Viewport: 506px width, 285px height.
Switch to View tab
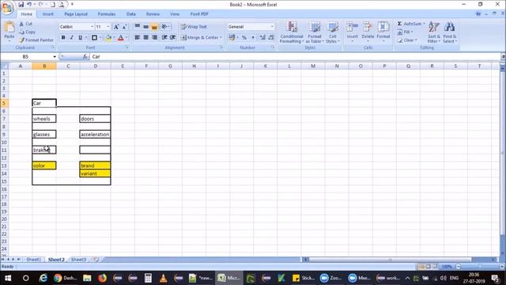pos(175,14)
